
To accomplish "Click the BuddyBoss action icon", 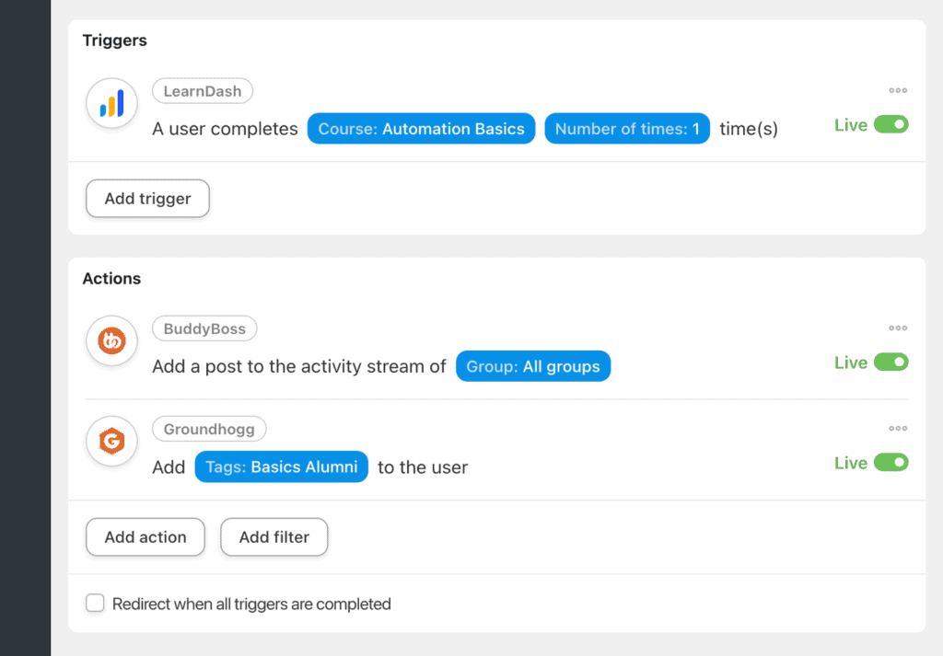I will click(x=111, y=341).
